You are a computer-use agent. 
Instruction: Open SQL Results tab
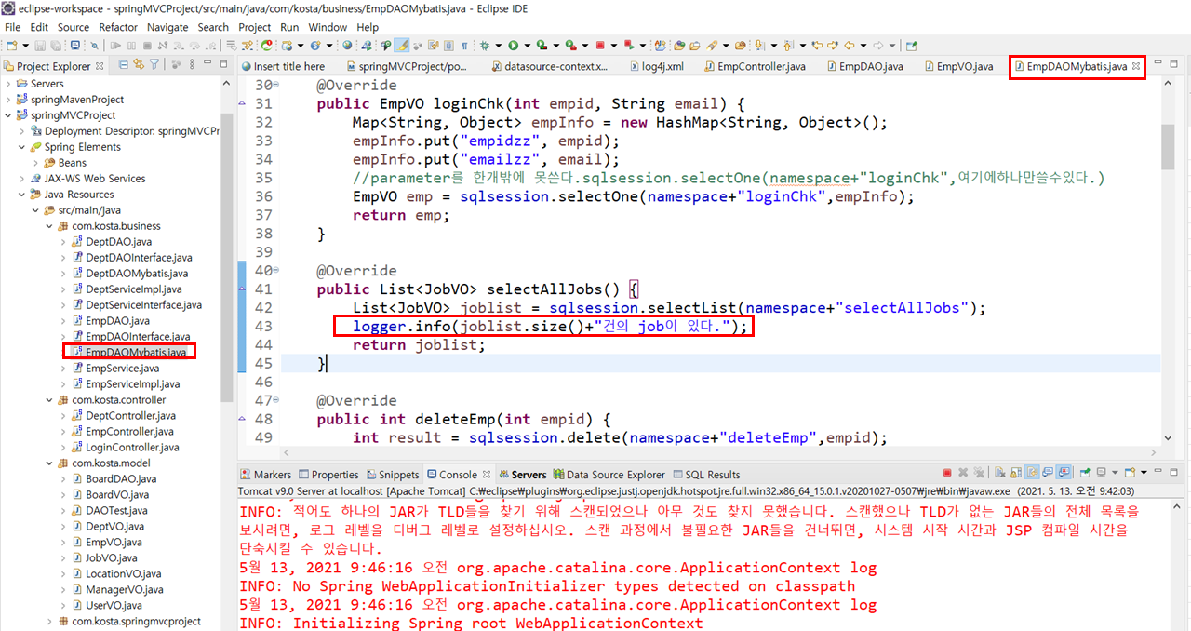point(706,475)
